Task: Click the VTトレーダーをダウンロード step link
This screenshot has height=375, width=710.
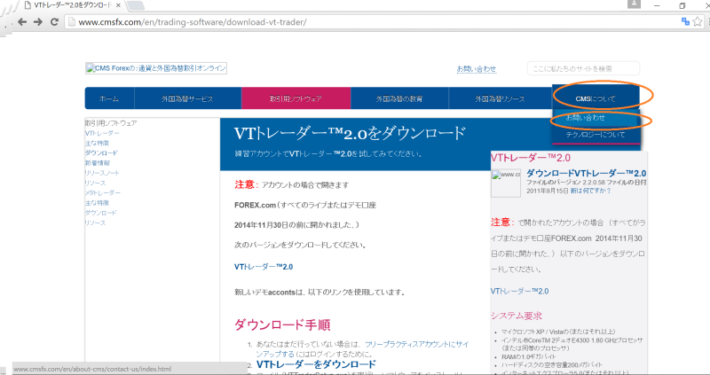Action: pyautogui.click(x=316, y=364)
